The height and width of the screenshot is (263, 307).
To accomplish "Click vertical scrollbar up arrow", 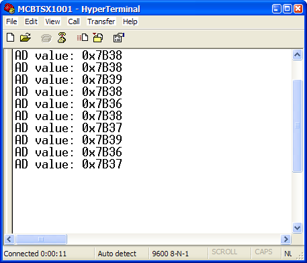I will click(297, 54).
